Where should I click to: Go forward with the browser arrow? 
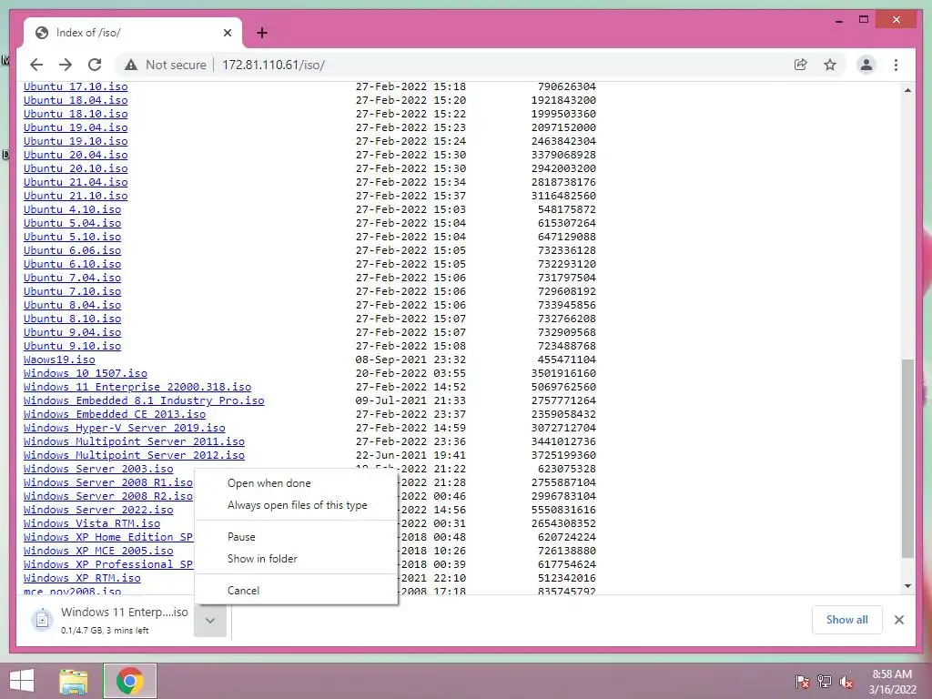tap(66, 65)
